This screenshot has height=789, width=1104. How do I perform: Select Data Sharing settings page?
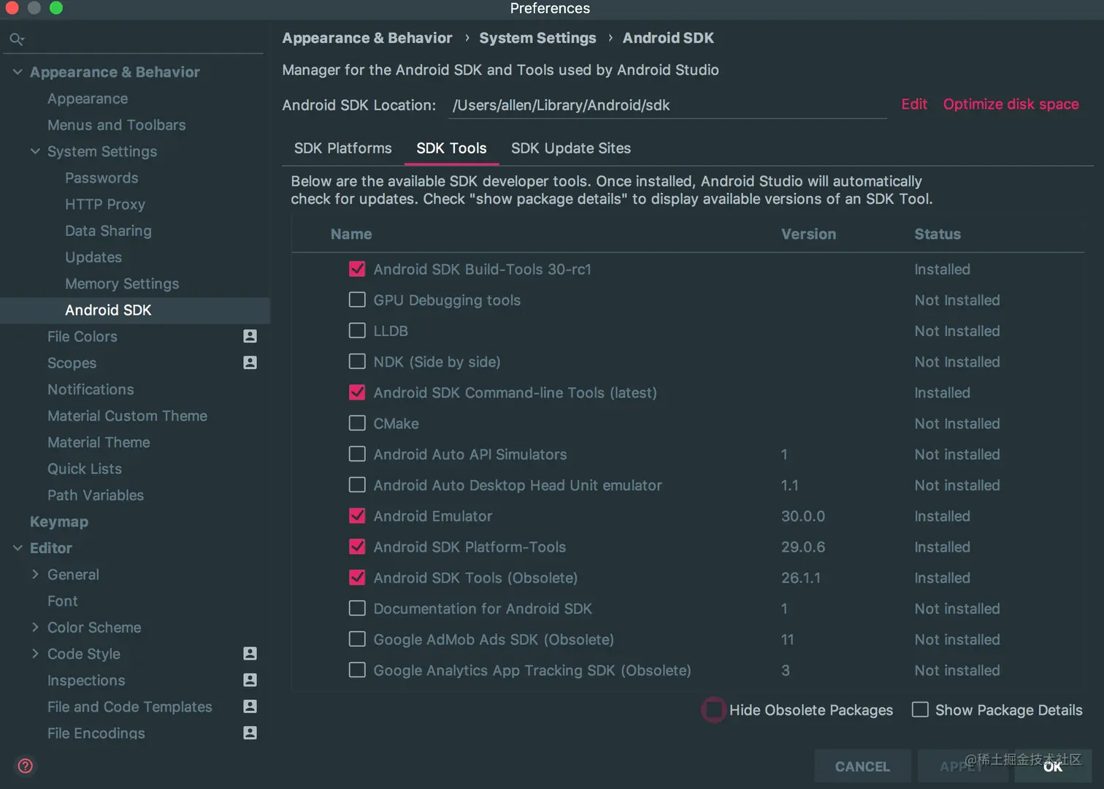(108, 231)
